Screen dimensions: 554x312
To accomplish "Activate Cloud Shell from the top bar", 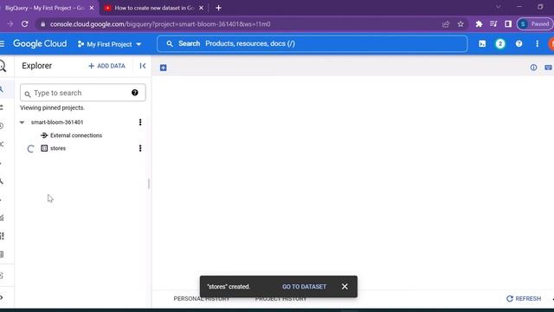I will pyautogui.click(x=482, y=44).
